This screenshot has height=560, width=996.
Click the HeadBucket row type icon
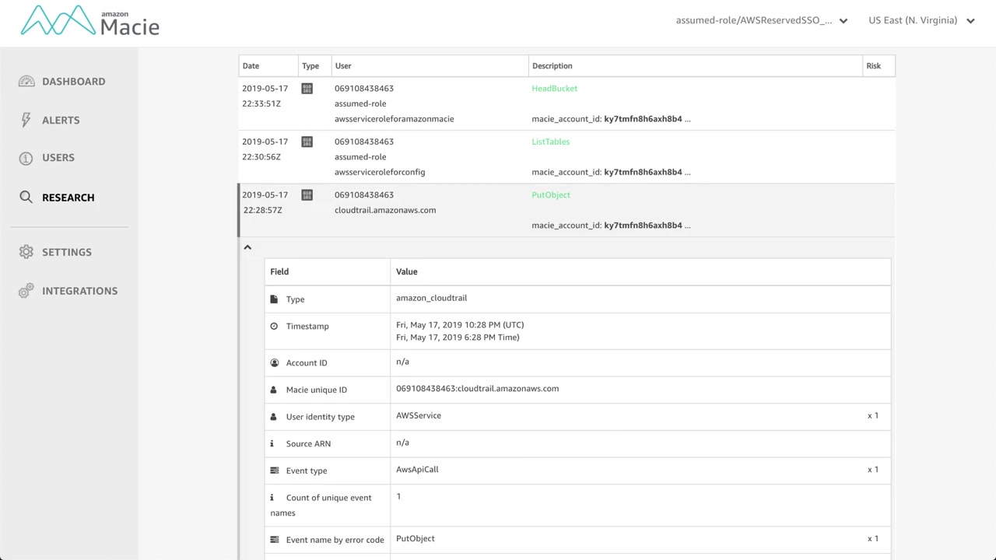pyautogui.click(x=307, y=89)
